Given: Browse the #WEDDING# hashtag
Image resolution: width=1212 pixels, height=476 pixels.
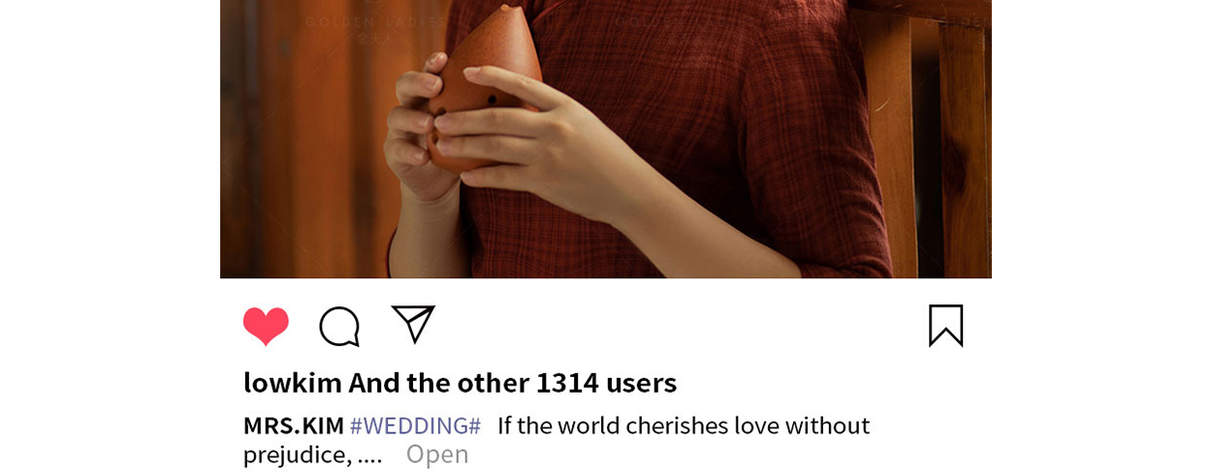Looking at the screenshot, I should coord(415,426).
